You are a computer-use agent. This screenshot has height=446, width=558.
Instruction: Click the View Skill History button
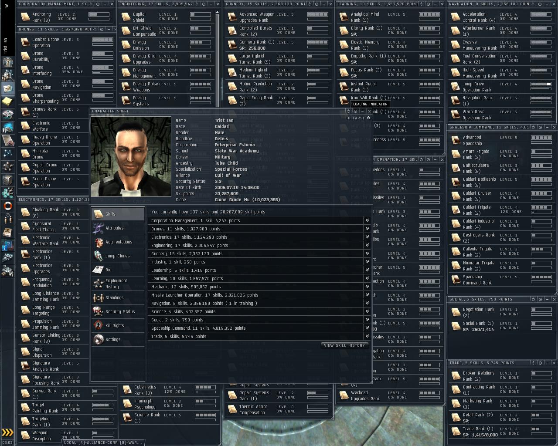click(x=344, y=345)
